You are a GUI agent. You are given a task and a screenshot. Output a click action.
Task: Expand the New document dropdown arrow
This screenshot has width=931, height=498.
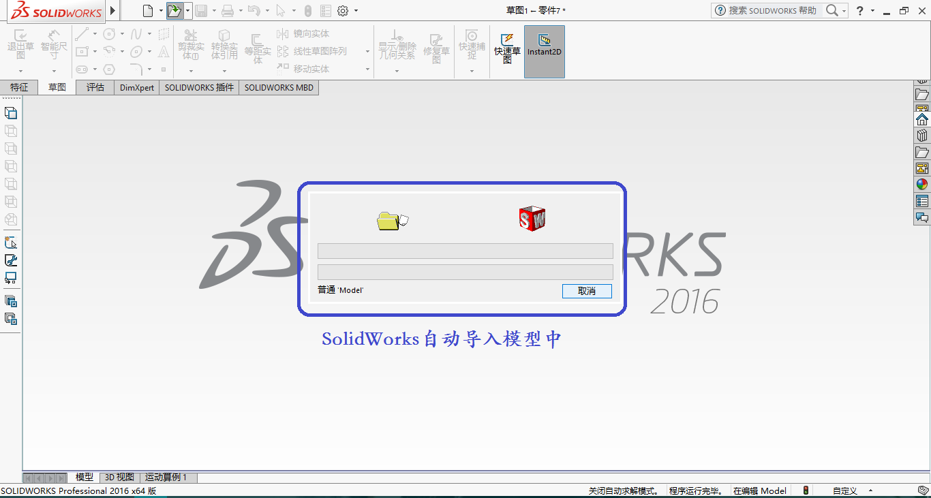(x=162, y=11)
